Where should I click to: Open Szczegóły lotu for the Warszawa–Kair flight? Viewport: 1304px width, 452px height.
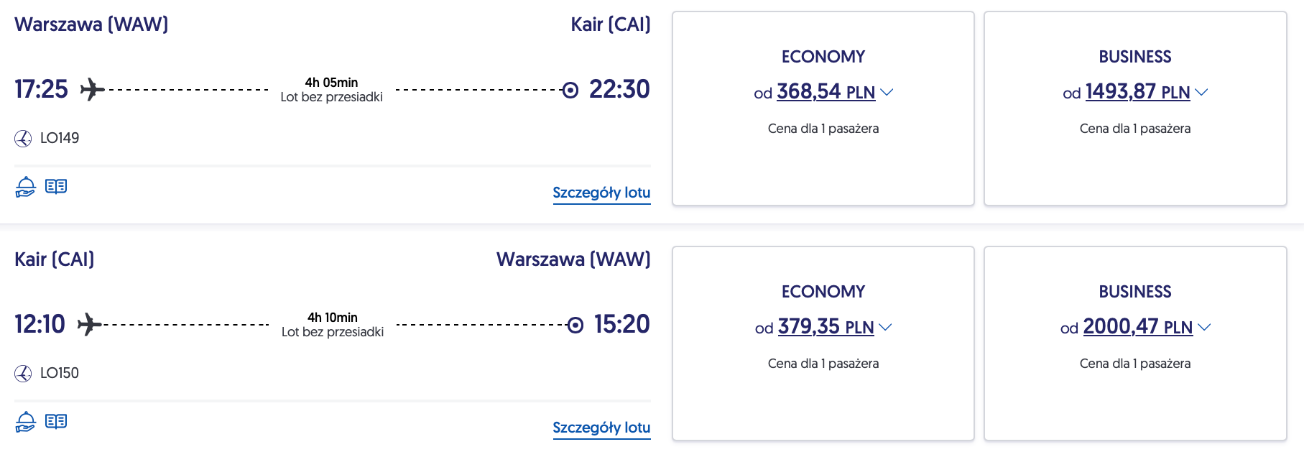pos(601,193)
